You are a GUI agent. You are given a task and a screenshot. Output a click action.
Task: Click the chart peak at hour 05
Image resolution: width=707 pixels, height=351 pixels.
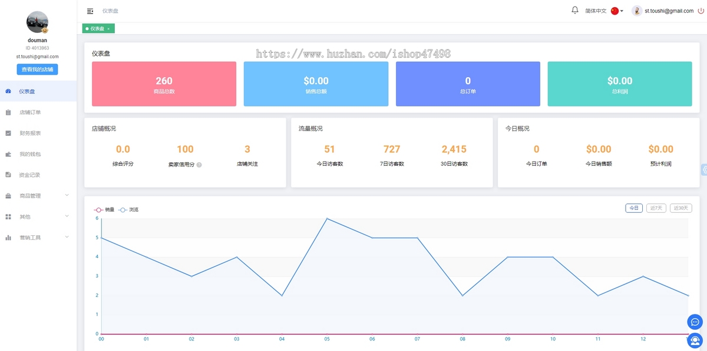[x=327, y=219]
